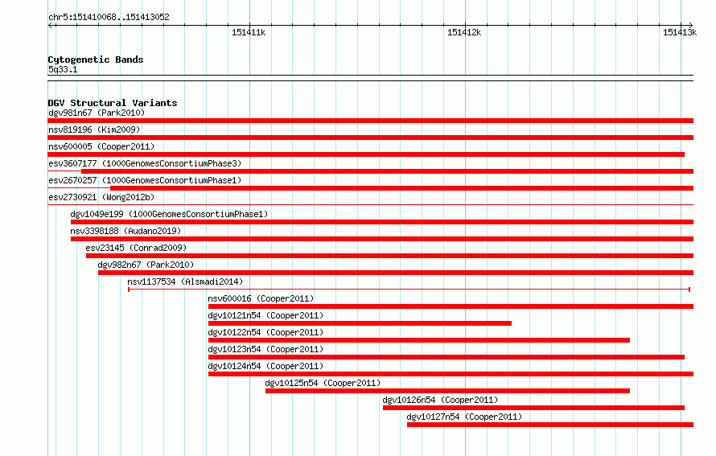Select dgv10123n54 (Cooper2011) label

(265, 349)
